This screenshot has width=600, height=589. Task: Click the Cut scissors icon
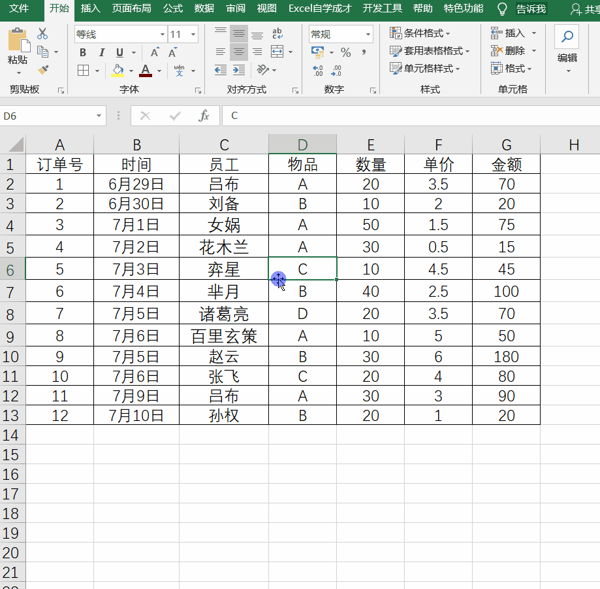[x=42, y=34]
